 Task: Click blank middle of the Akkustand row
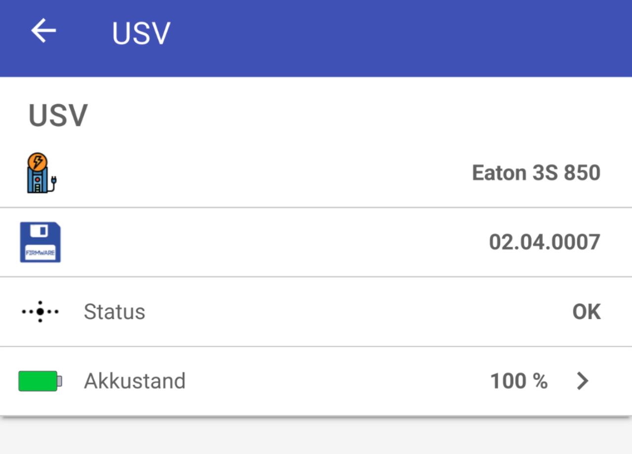336,381
